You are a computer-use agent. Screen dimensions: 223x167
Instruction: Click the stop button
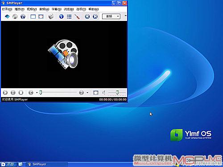21,93
